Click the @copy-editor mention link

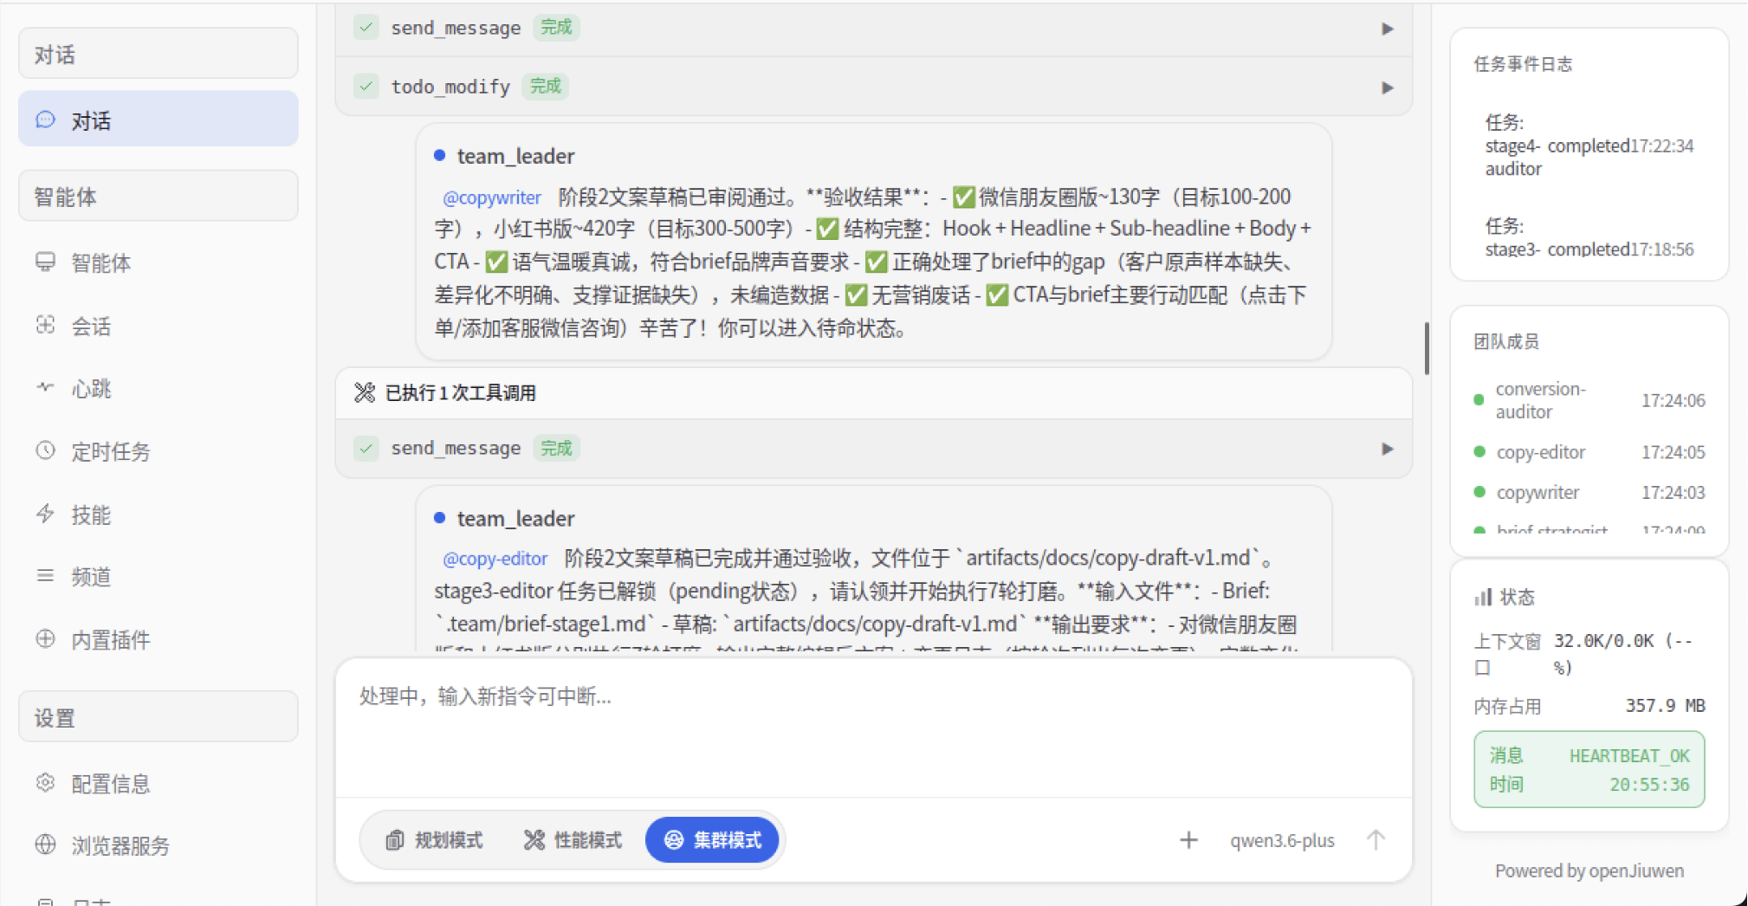click(x=495, y=559)
